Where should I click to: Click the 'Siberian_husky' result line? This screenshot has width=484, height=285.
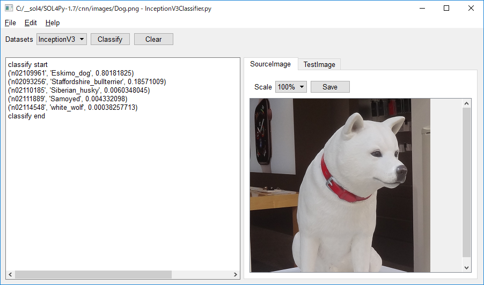(79, 91)
